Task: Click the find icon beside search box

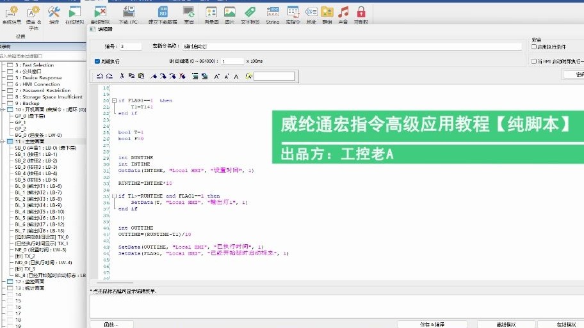Action: coord(248,76)
